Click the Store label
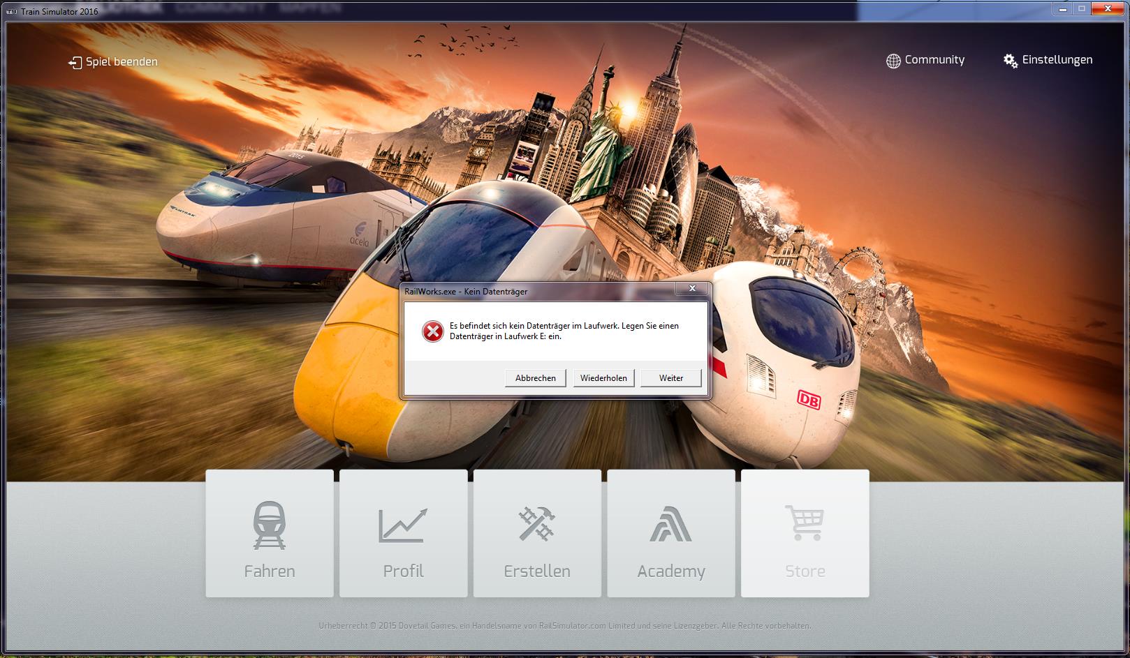The image size is (1130, 658). point(805,571)
